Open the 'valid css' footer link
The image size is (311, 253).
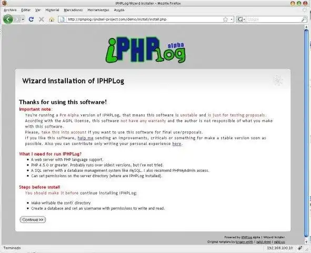coord(279,242)
